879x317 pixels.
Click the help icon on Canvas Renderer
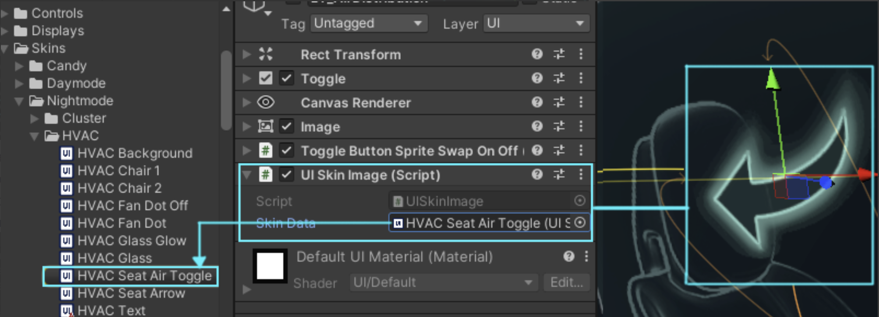pos(537,102)
